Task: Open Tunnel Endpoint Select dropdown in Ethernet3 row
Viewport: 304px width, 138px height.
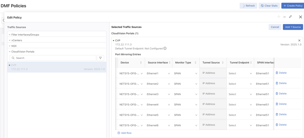Action: tap(240, 94)
